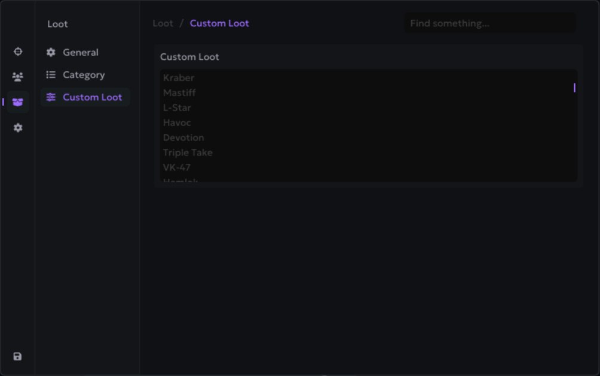
Task: Click the sliders icon beside Custom Loot
Action: tap(51, 97)
